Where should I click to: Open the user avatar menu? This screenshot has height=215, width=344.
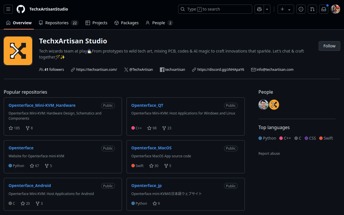(335, 9)
